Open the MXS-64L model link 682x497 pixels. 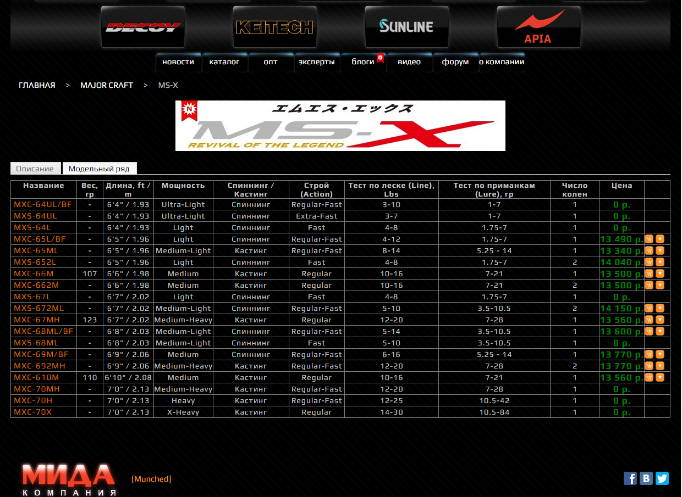(x=32, y=227)
